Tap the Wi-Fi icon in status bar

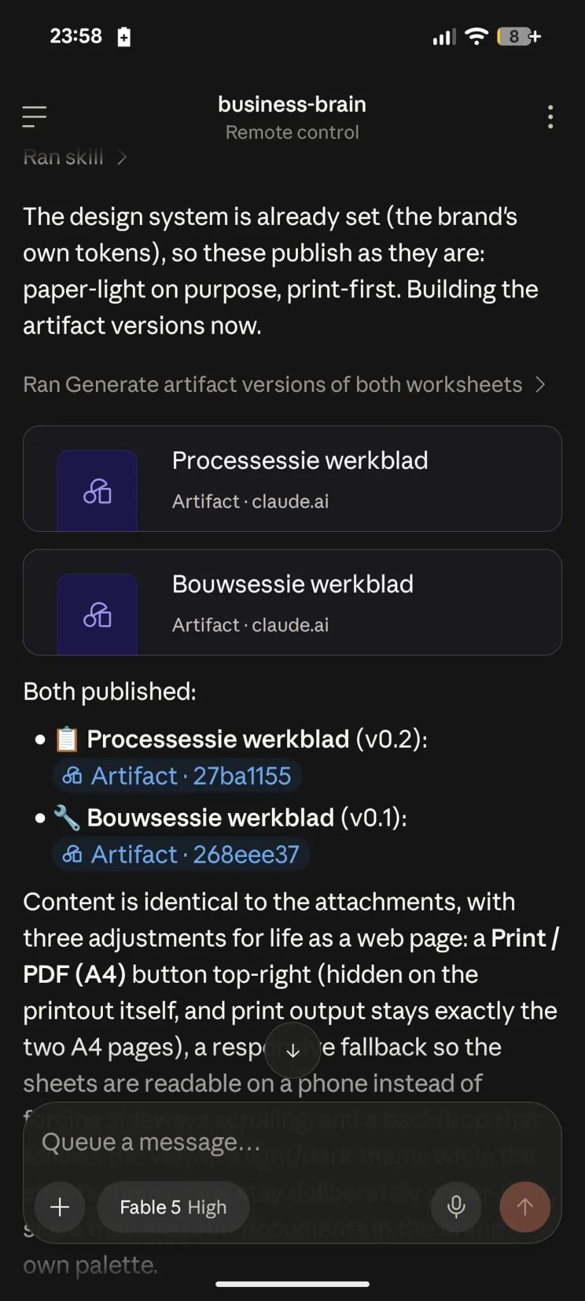point(476,36)
